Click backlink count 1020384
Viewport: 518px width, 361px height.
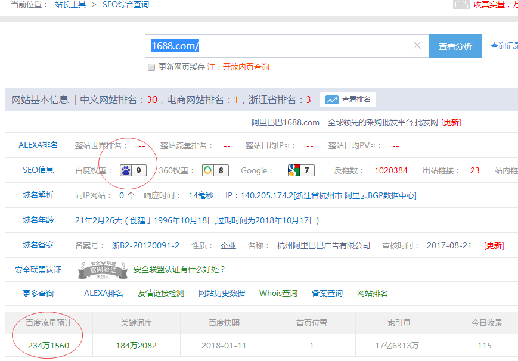[x=391, y=170]
